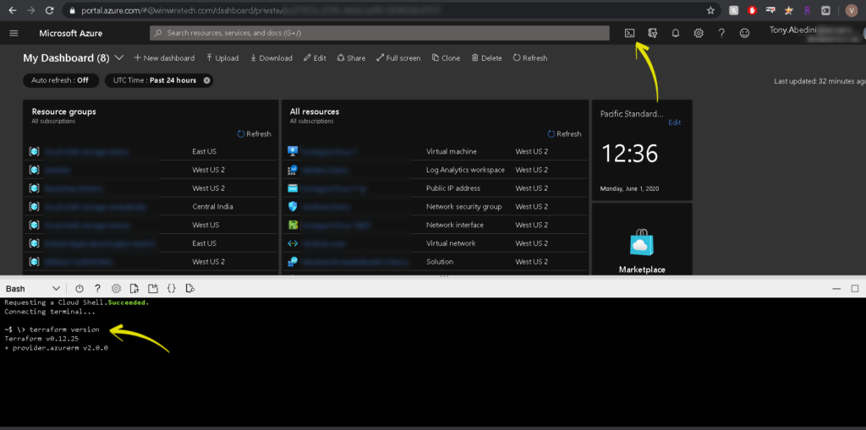The height and width of the screenshot is (430, 866).
Task: Open Cloud Shell settings gear
Action: 116,289
